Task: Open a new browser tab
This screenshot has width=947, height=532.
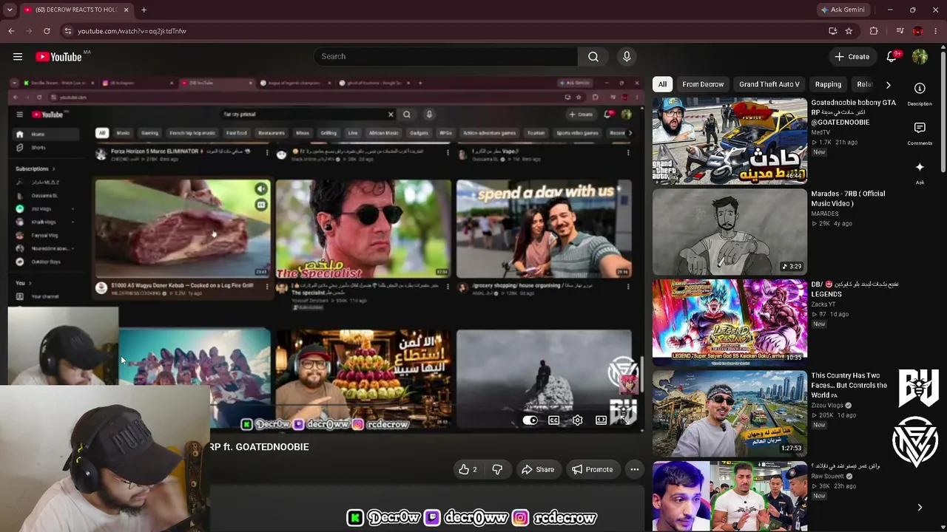Action: click(x=144, y=10)
